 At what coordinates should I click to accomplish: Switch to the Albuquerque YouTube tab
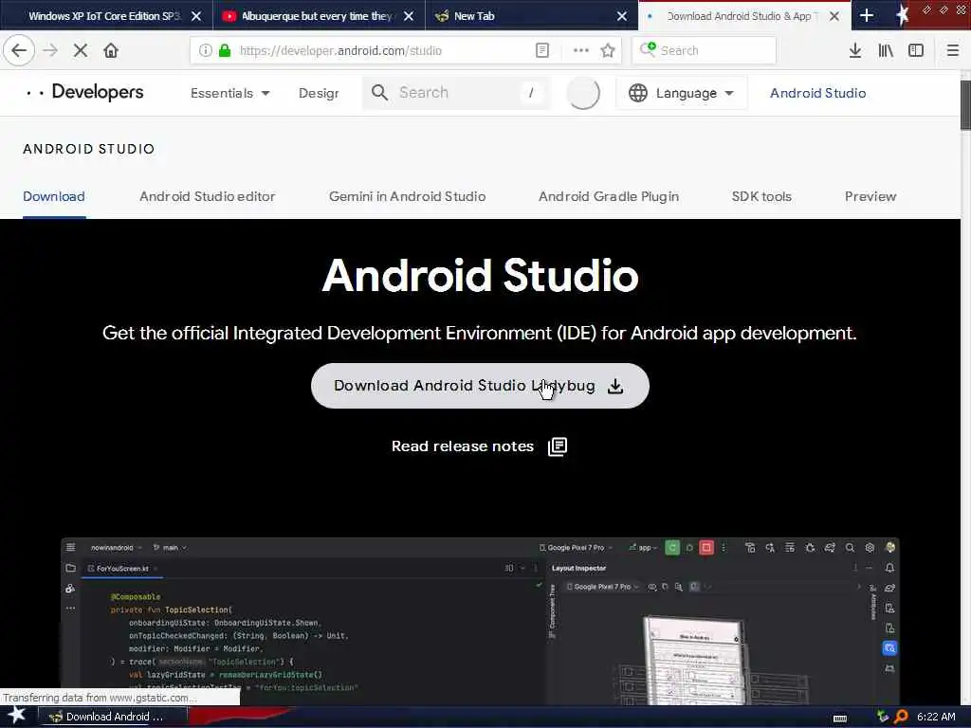[x=319, y=15]
